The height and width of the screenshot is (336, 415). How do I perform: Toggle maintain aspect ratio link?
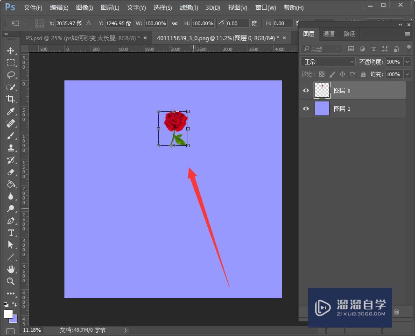(x=175, y=23)
